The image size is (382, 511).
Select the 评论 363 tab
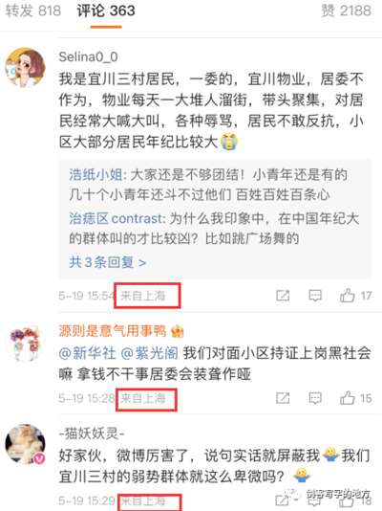click(x=106, y=11)
